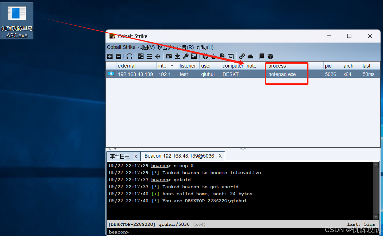The width and height of the screenshot is (383, 236).
Task: Open the 视图(V) menu
Action: [x=146, y=47]
